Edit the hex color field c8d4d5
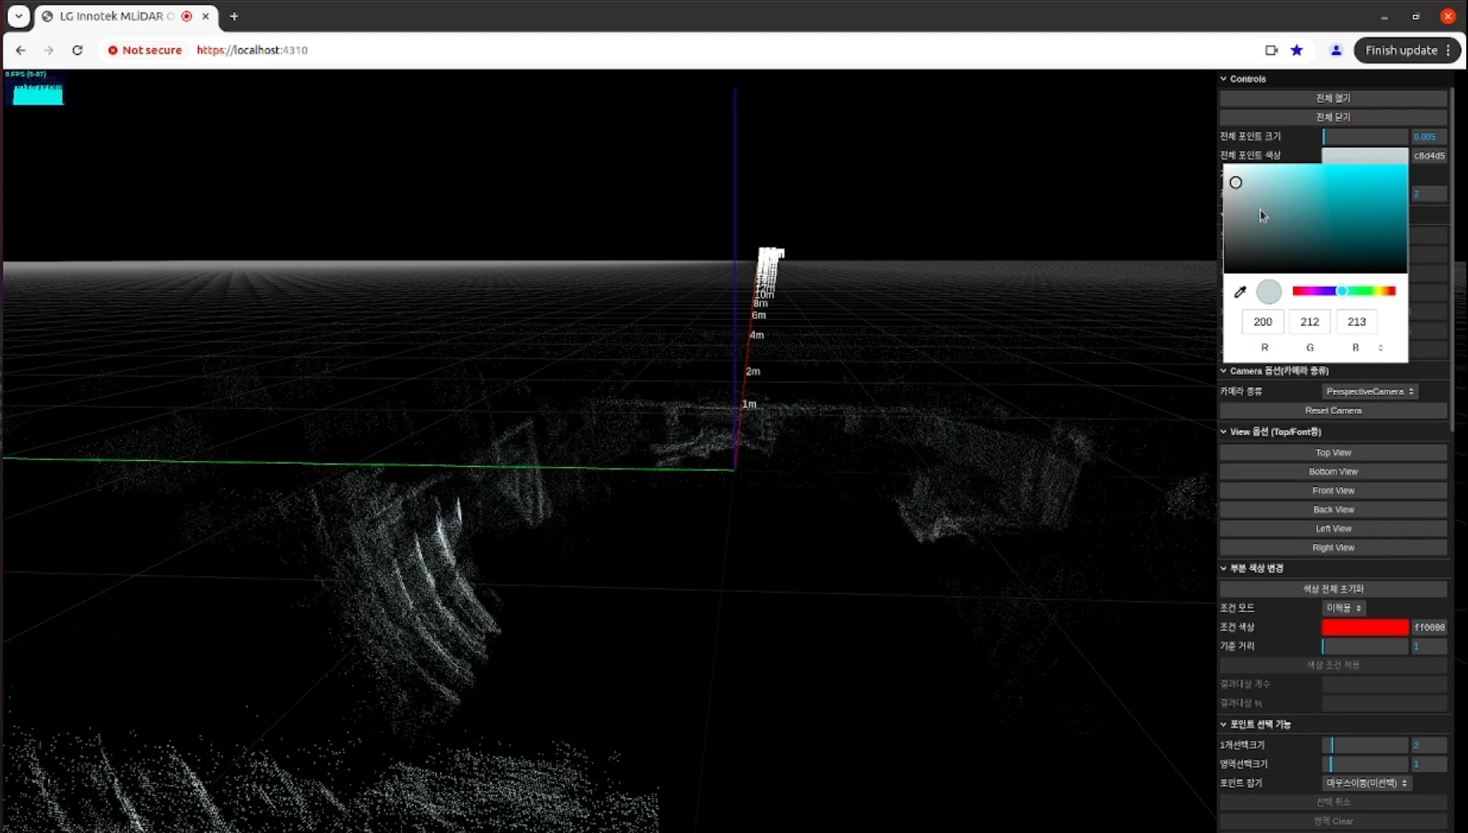 1429,155
